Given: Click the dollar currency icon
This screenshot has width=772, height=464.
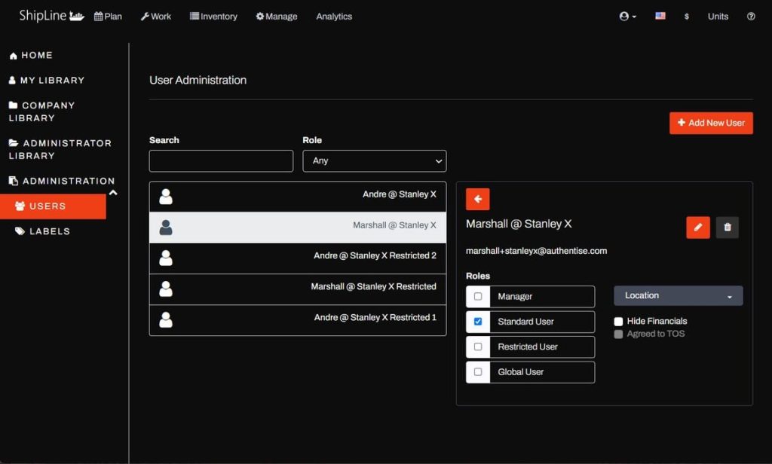Looking at the screenshot, I should (686, 17).
